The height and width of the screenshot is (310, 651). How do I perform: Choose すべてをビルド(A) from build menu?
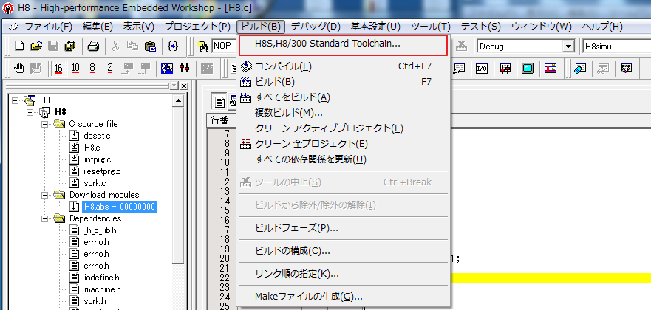292,97
